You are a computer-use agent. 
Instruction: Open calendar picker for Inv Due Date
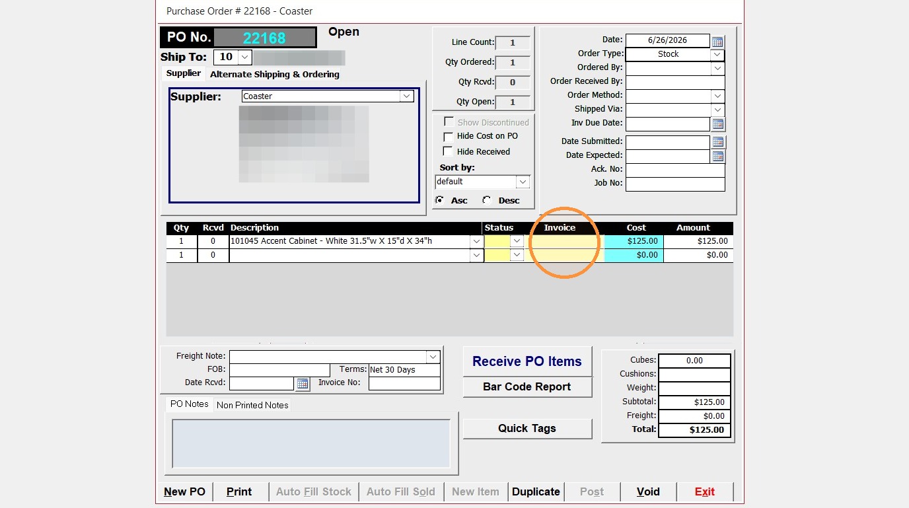point(718,124)
